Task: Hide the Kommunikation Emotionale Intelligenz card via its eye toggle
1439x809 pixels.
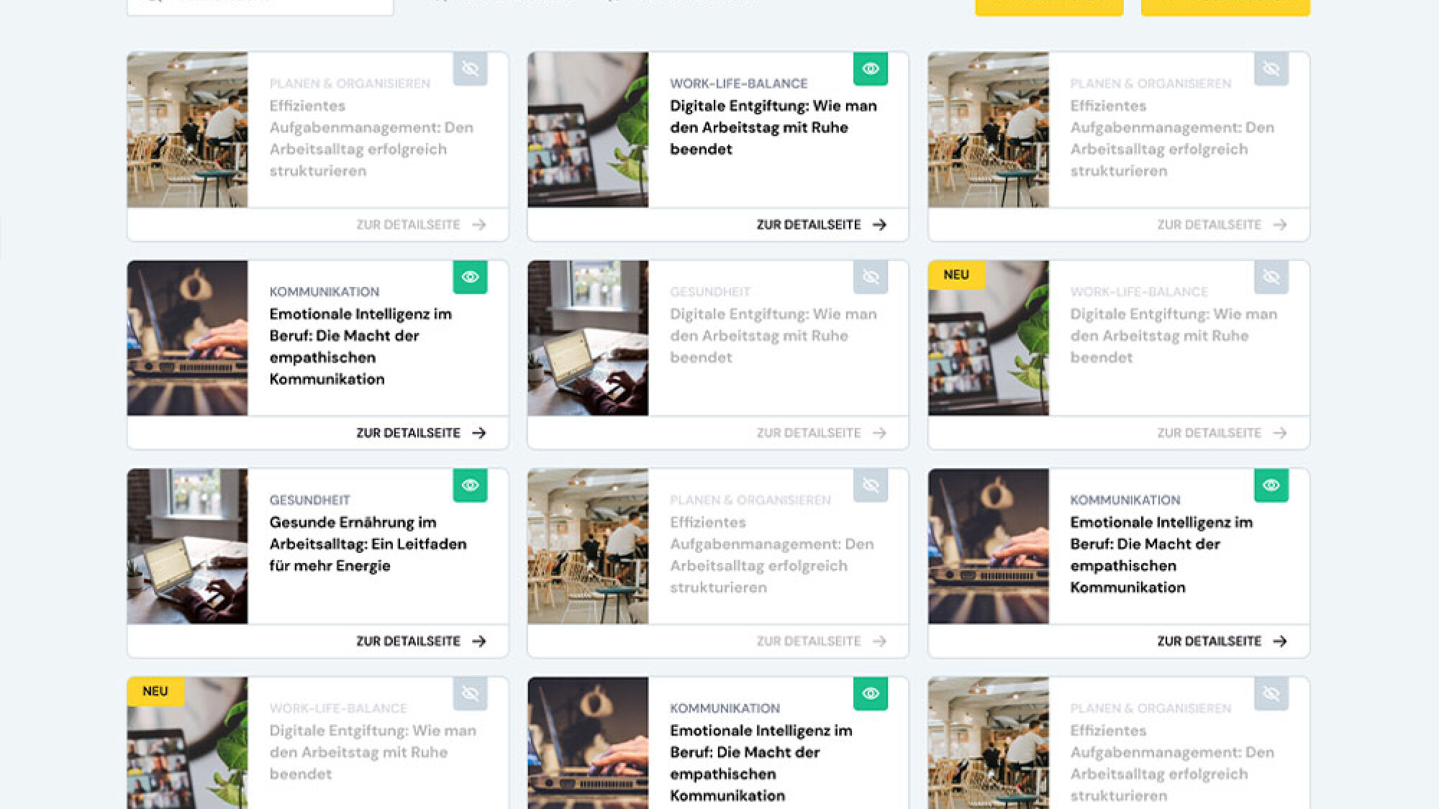Action: coord(470,277)
